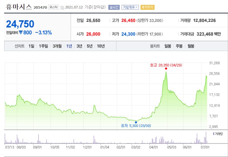Click the 봉차트 label
The image size is (228, 157).
pyautogui.click(x=155, y=46)
